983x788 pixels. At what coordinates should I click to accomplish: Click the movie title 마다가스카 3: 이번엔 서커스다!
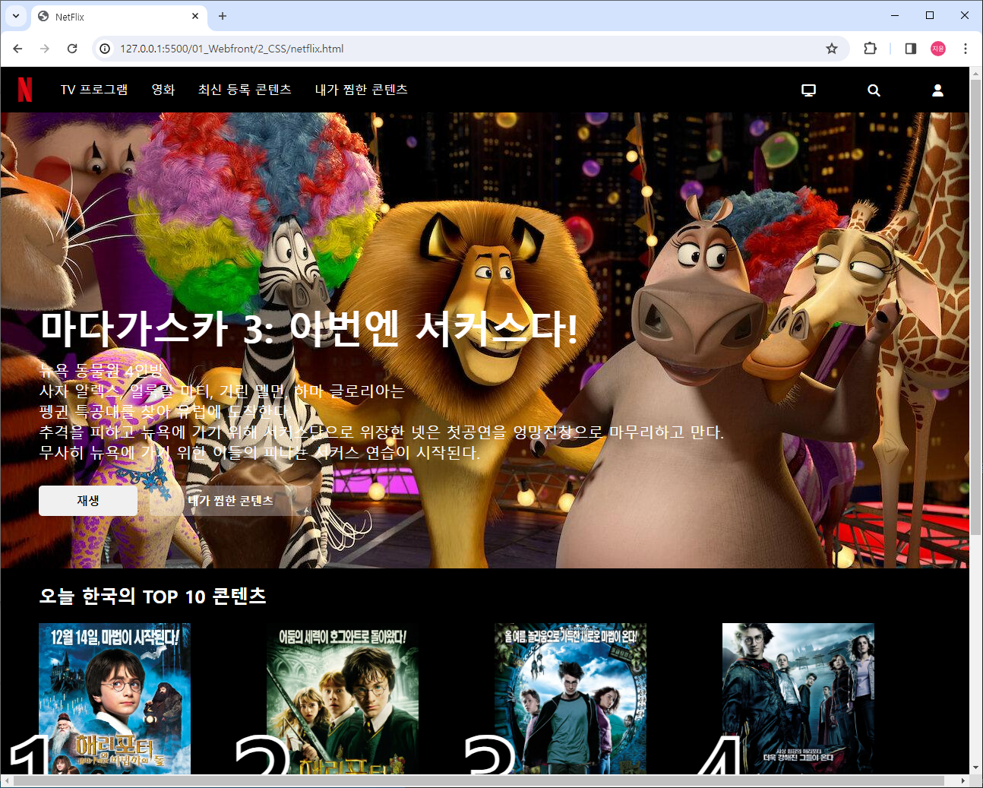[x=309, y=328]
